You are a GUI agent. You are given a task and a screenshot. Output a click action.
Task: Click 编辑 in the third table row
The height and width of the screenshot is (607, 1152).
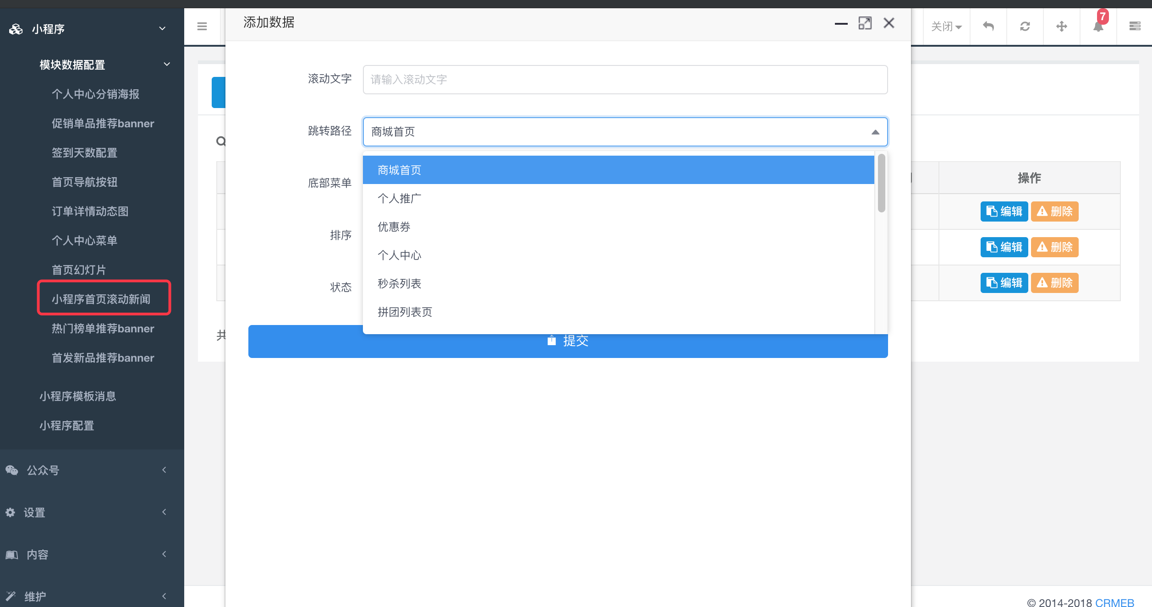(1004, 283)
